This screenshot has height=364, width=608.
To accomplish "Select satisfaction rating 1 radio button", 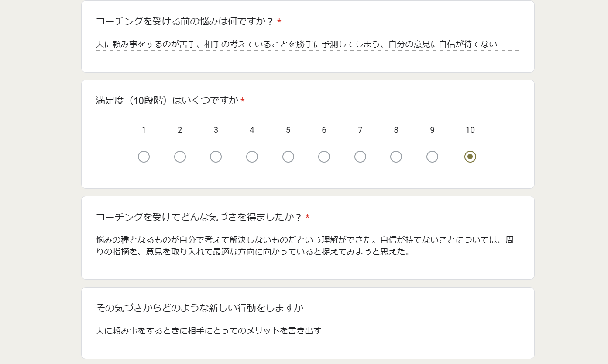I will tap(144, 156).
